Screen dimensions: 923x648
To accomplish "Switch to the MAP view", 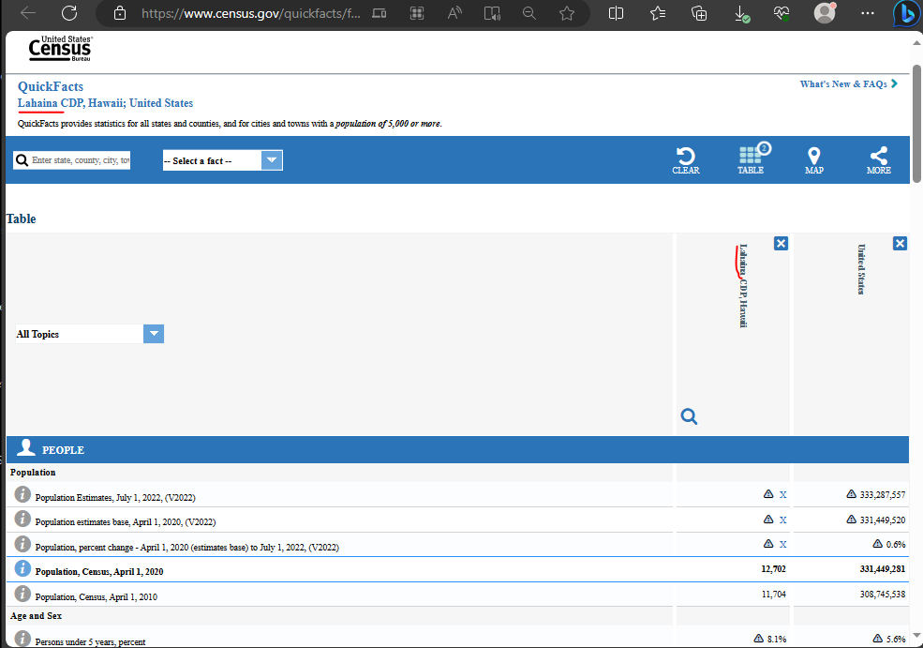I will (814, 160).
